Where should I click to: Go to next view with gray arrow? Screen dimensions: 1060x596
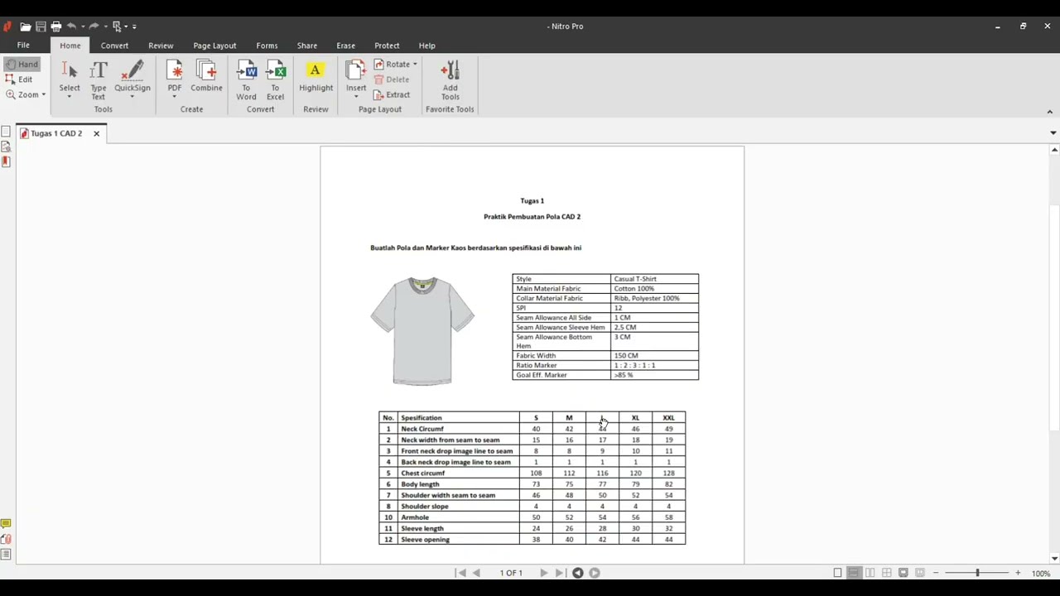[x=594, y=573]
